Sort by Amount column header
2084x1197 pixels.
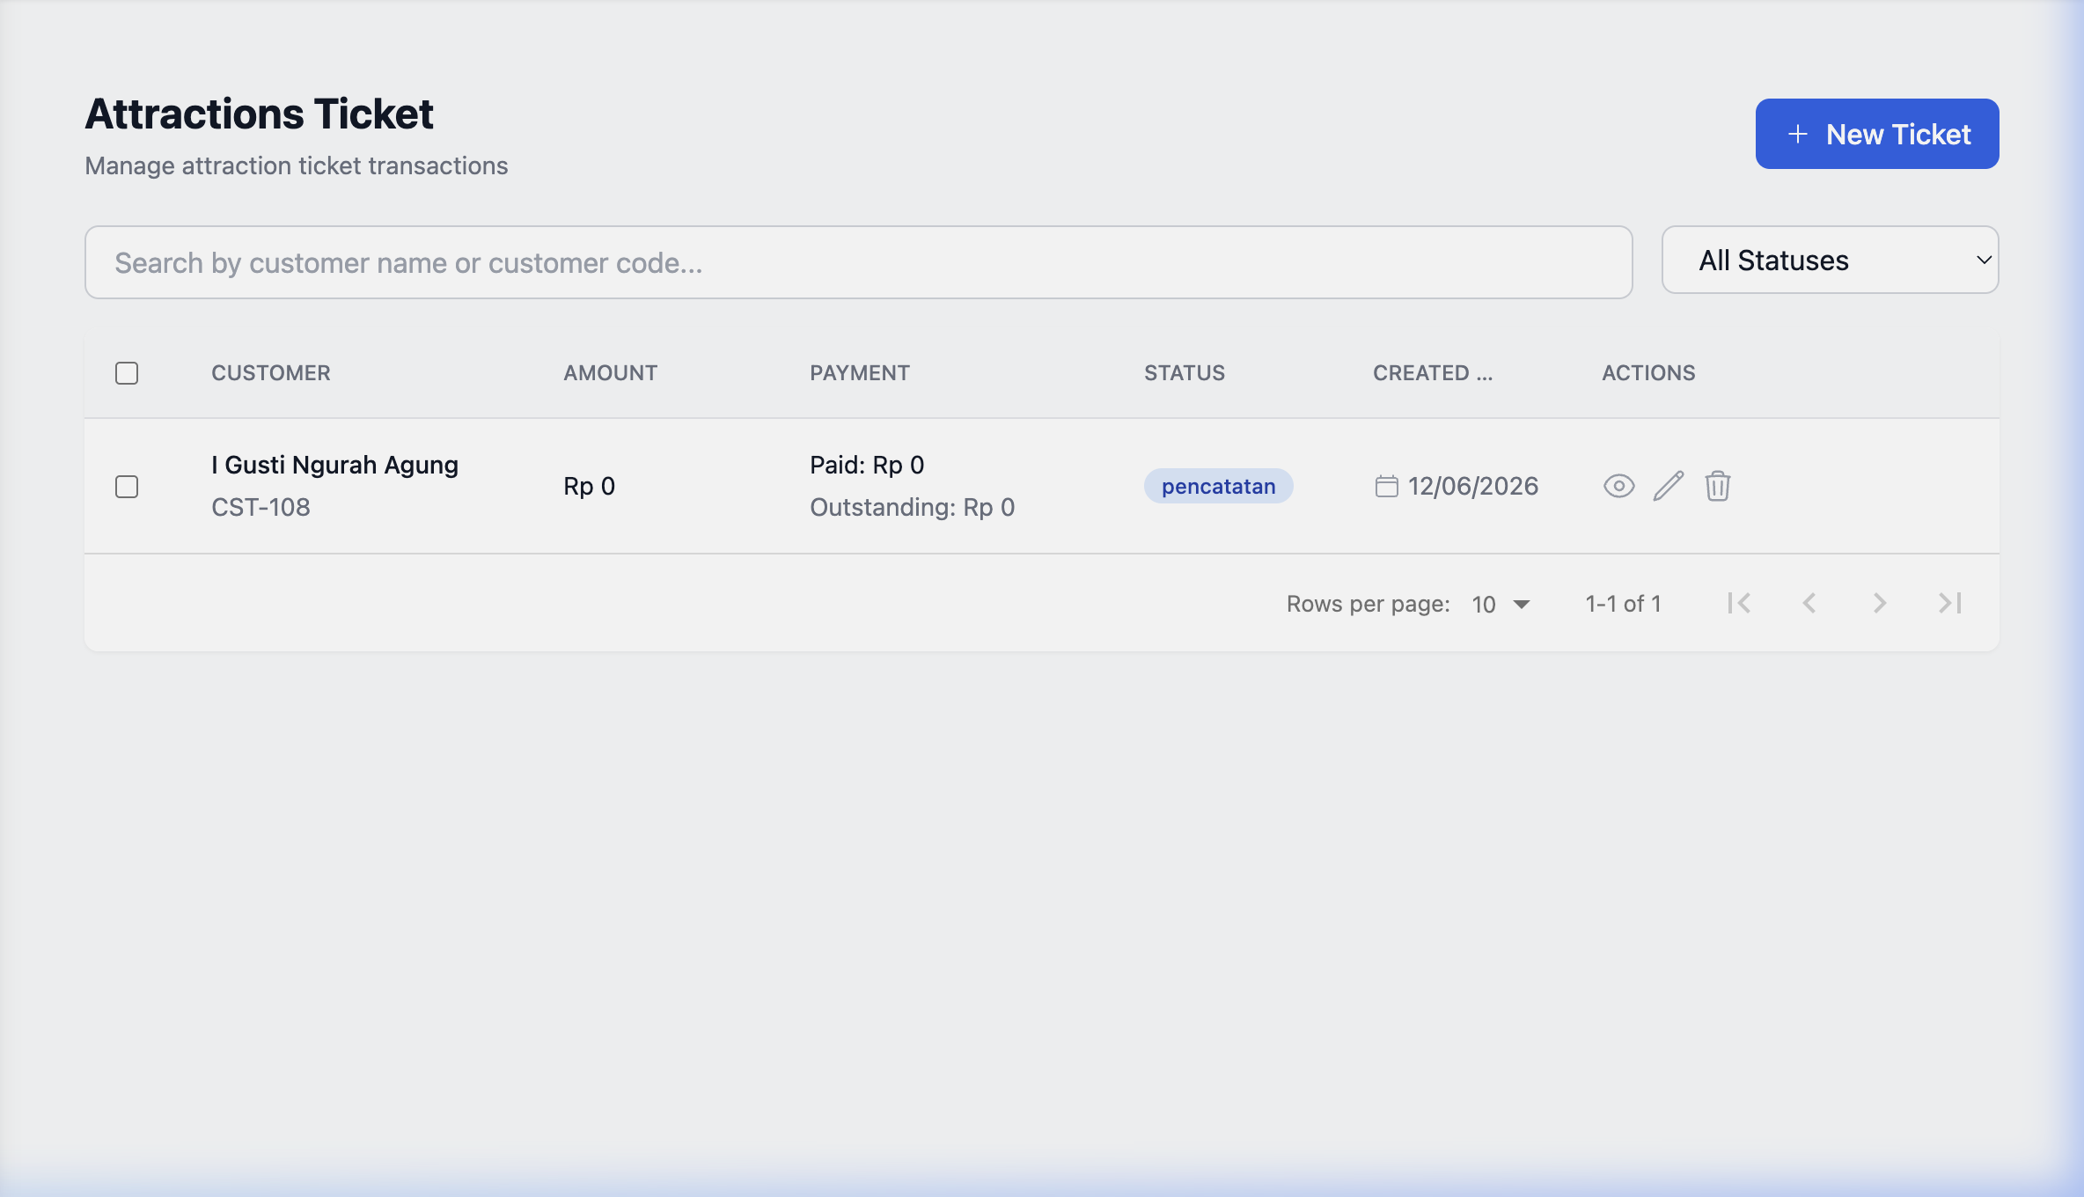pos(610,373)
